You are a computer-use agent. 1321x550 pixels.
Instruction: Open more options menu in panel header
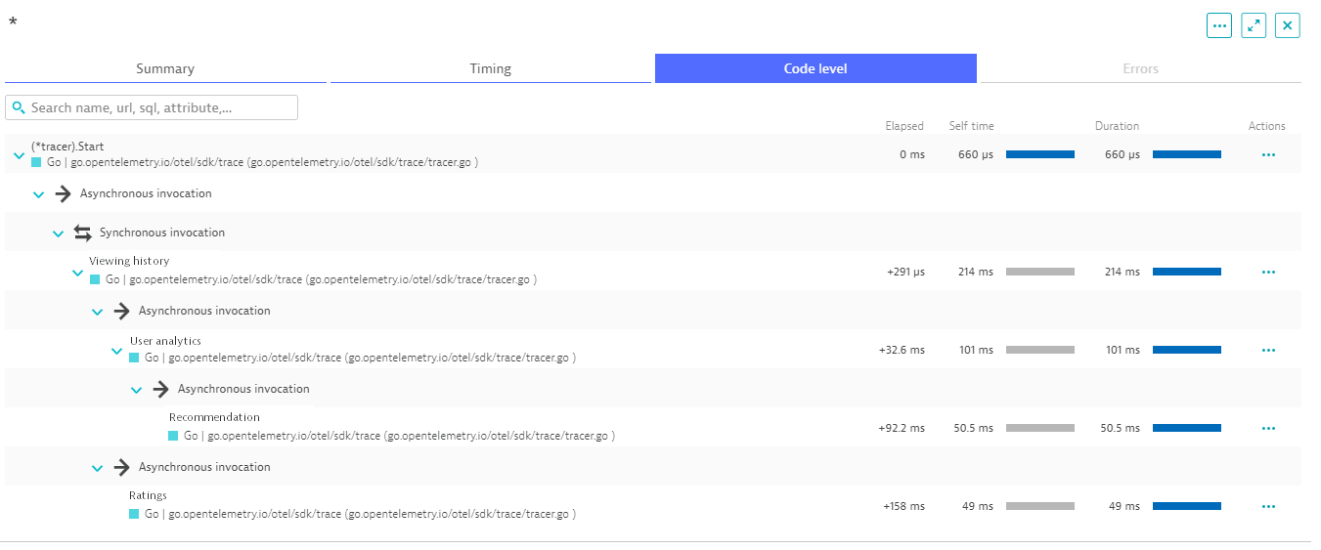1218,26
